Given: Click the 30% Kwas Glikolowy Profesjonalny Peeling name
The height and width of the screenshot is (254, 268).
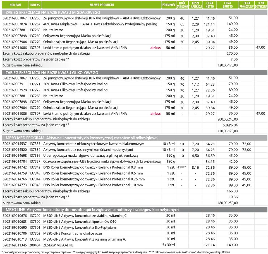Looking at the screenshot, I should [75, 90].
